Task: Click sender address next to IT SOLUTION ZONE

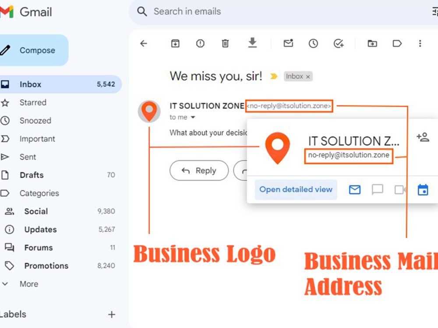Action: click(289, 106)
